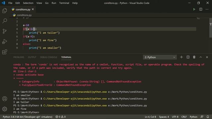Select Python 3.8.3 interpreter in status bar
Screen dimensions: 212x119
(x=27, y=117)
